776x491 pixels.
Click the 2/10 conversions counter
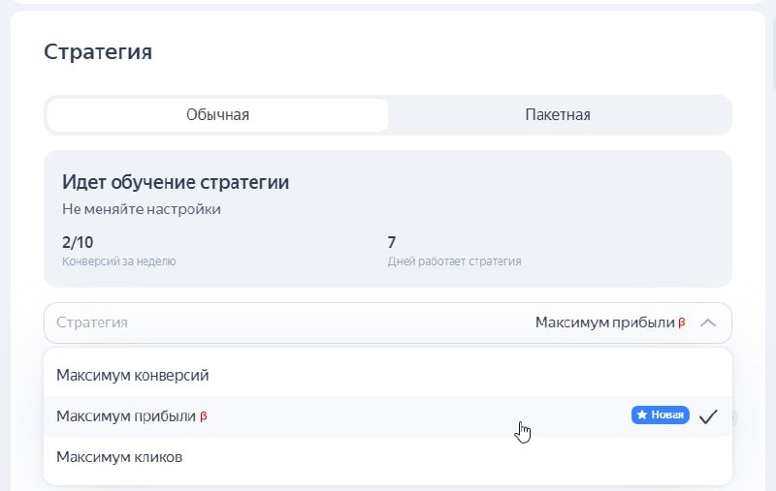(78, 242)
